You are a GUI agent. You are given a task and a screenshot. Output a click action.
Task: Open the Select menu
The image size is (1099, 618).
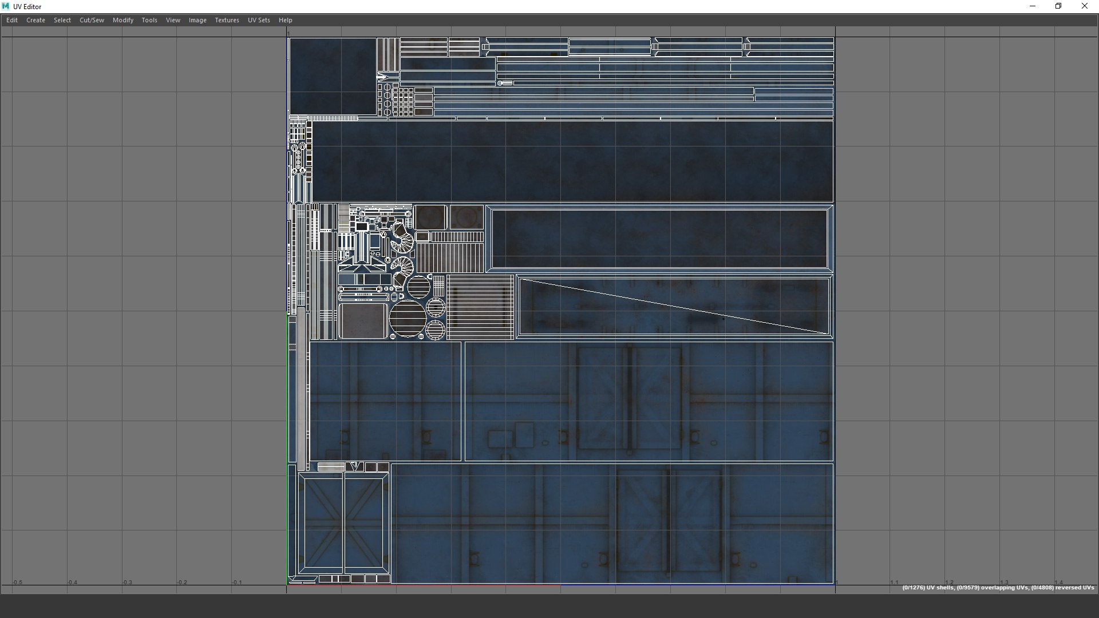[62, 20]
